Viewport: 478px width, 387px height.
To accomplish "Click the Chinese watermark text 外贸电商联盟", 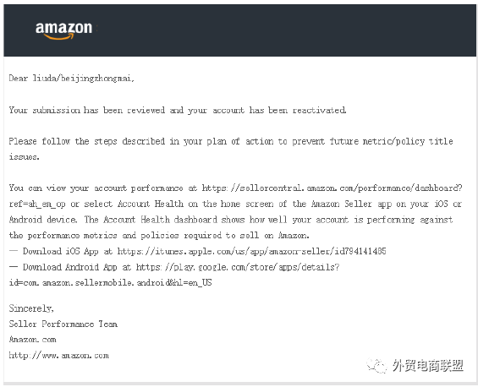I will (428, 366).
